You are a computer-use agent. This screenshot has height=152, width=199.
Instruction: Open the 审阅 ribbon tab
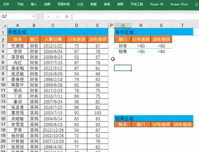pyautogui.click(x=107, y=4)
